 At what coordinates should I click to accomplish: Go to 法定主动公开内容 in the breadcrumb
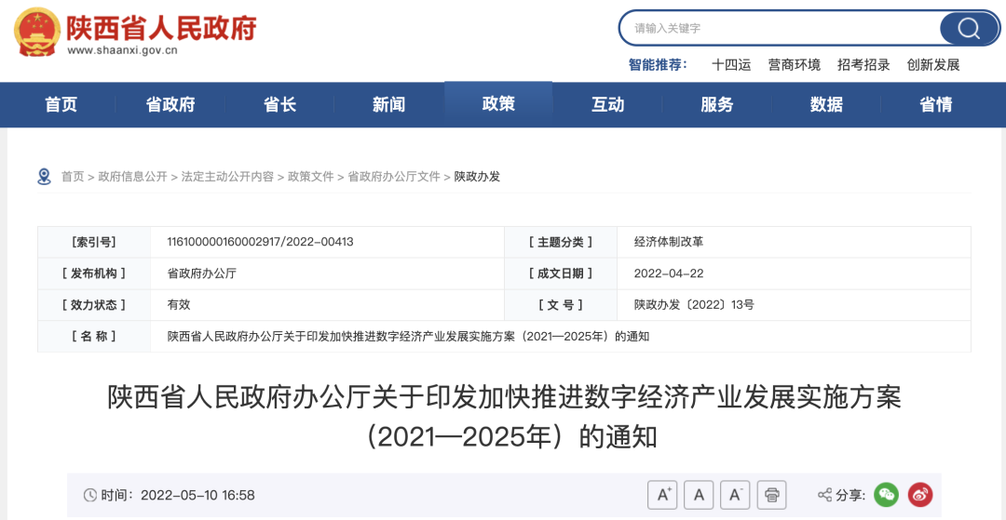coord(227,177)
